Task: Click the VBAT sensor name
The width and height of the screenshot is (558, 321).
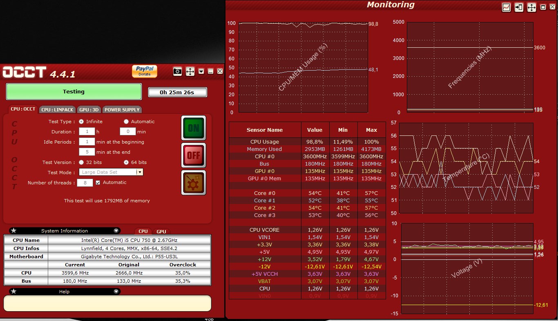Action: tap(265, 281)
